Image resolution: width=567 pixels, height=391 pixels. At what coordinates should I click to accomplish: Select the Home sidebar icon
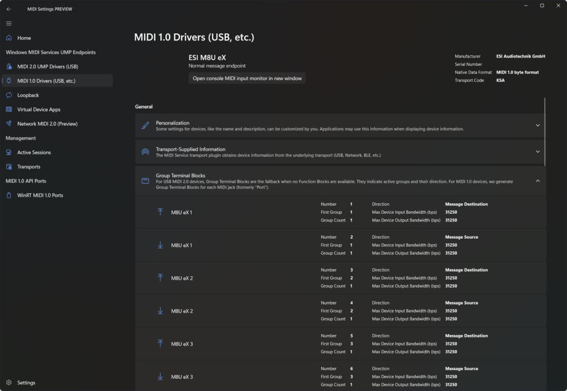pyautogui.click(x=8, y=38)
